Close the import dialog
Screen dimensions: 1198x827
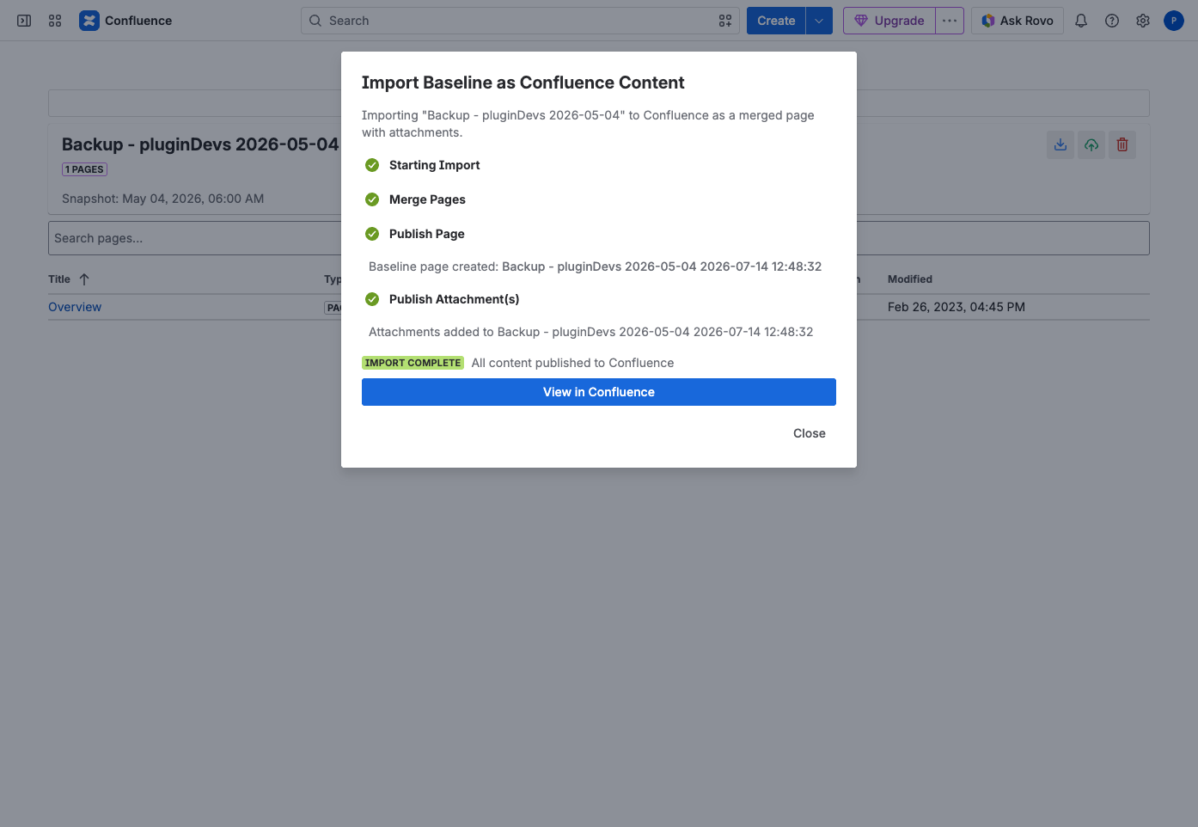click(x=810, y=433)
